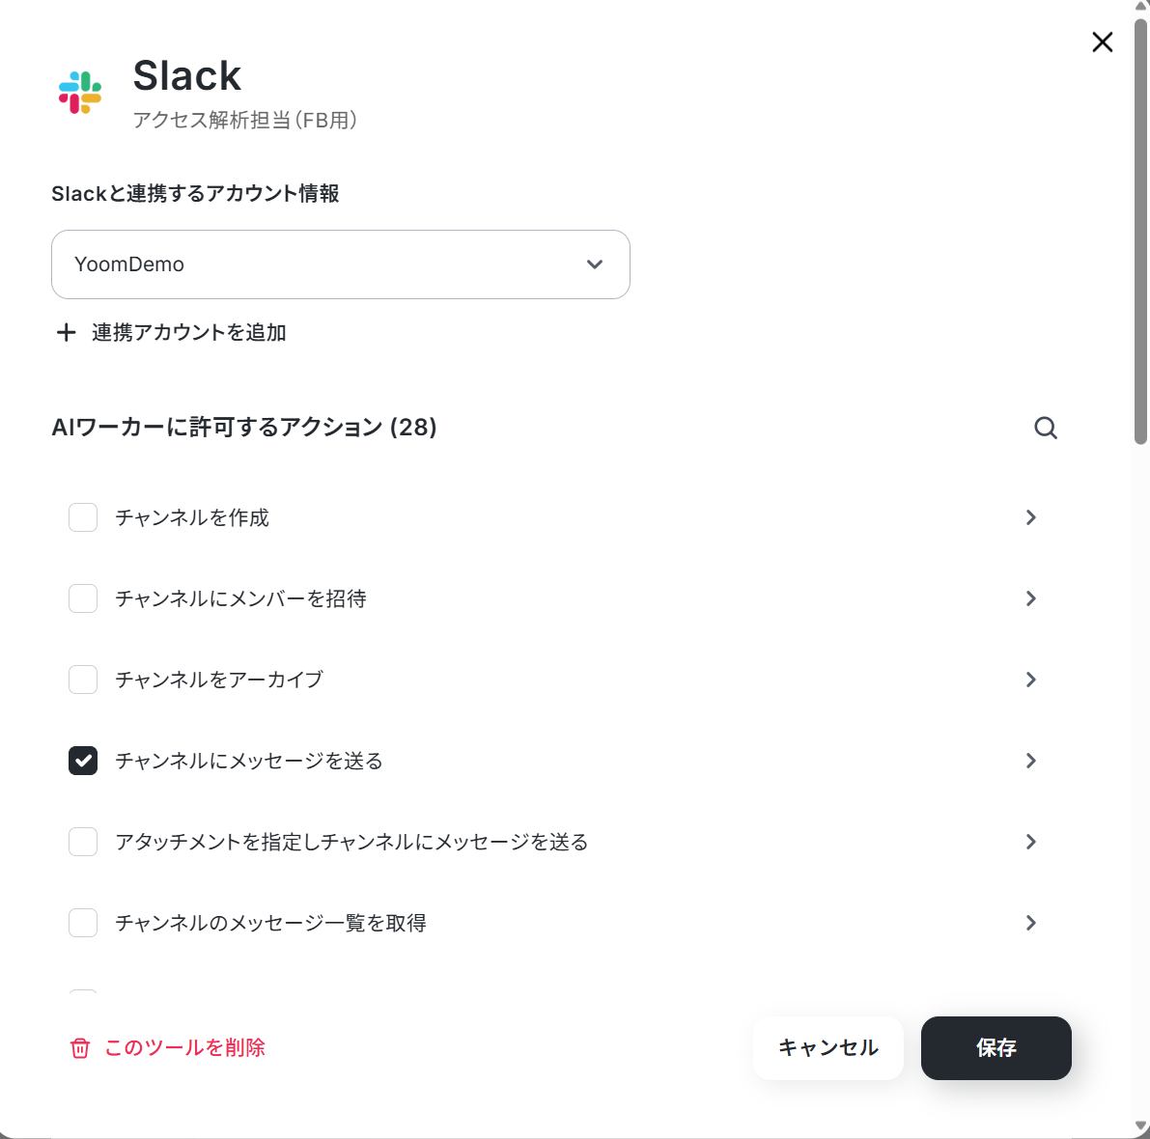Click このツールを削除 link
Image resolution: width=1150 pixels, height=1139 pixels.
(184, 1048)
